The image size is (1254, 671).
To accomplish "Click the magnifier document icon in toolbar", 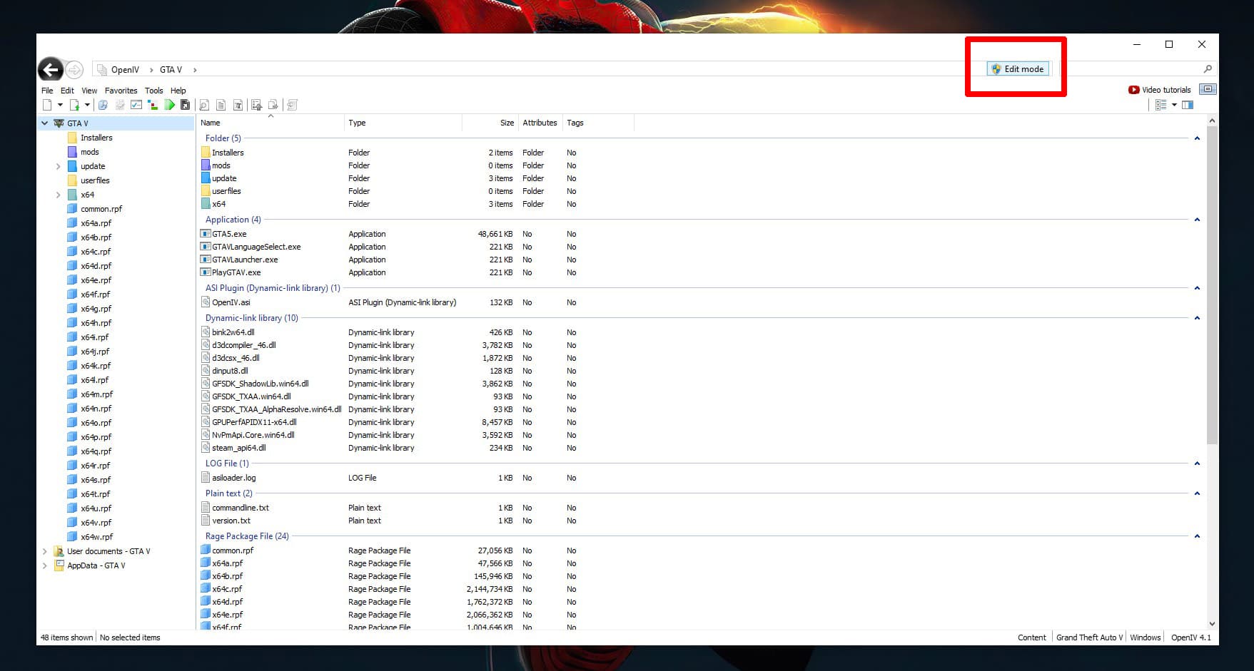I will point(204,105).
